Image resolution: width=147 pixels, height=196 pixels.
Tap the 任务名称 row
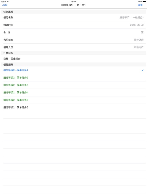click(73, 18)
